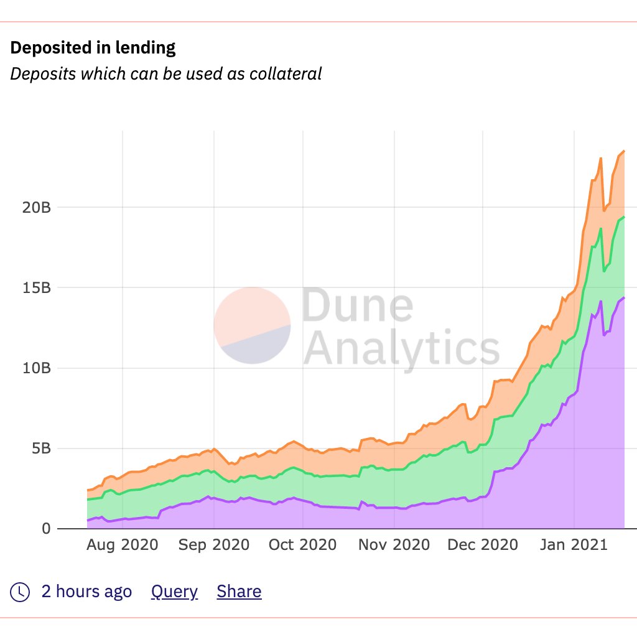Open the Share link
The height and width of the screenshot is (637, 637).
click(x=239, y=592)
